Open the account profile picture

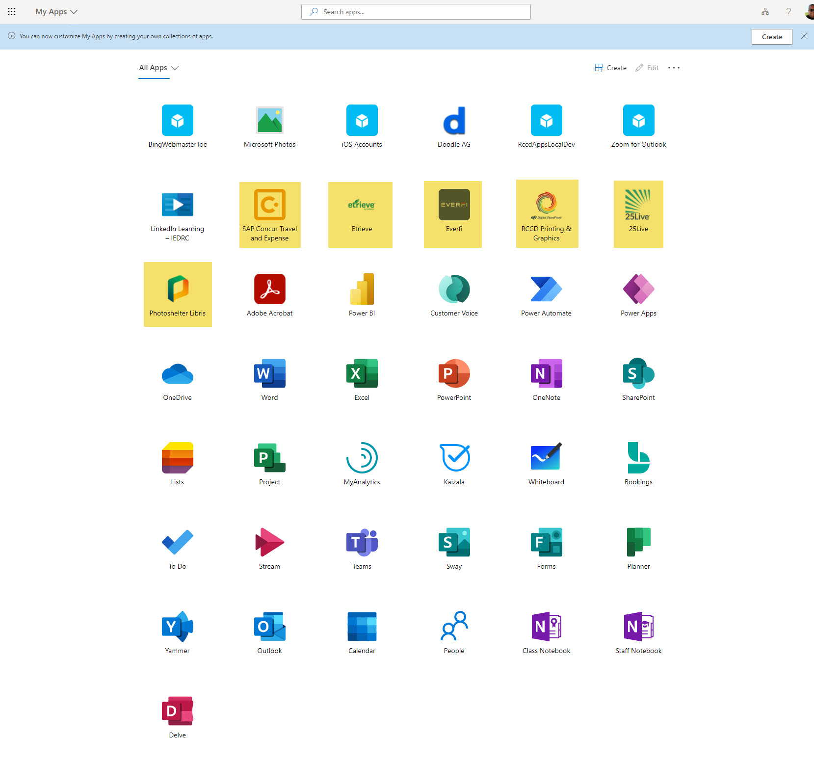(x=809, y=11)
